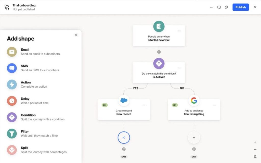Screen dimensions: 261x163
Task: Click the recenter canvas icon
Action: pos(255,157)
